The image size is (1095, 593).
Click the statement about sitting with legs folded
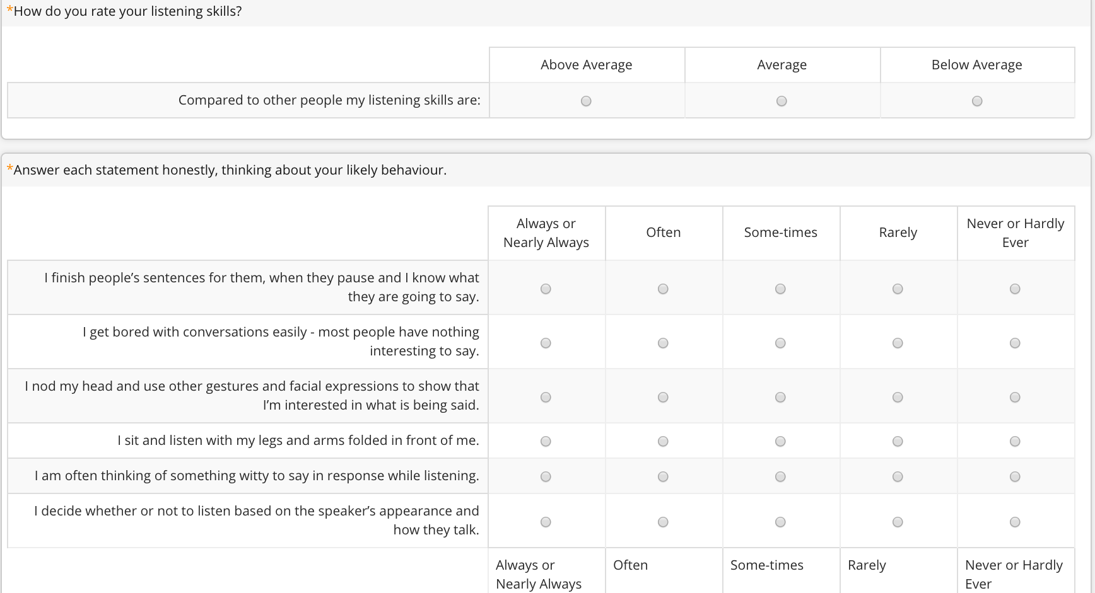tap(298, 440)
